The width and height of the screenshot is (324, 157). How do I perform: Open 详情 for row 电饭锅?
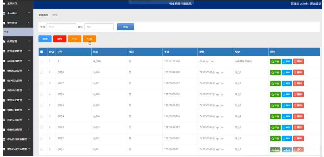click(x=275, y=61)
